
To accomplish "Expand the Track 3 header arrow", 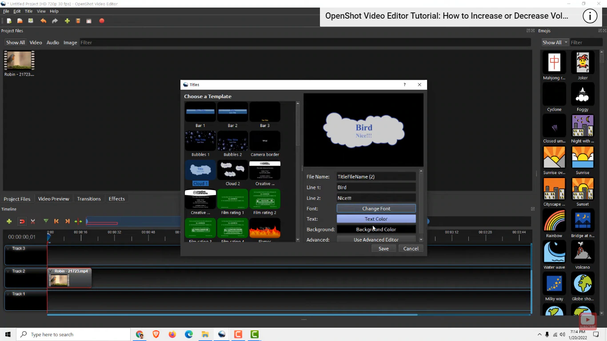I will click(x=8, y=248).
